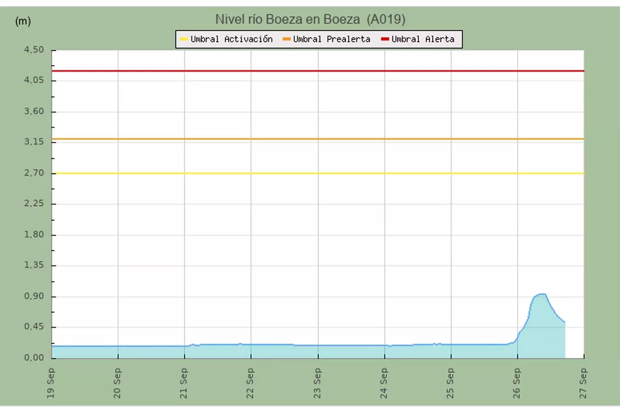
Task: Click the 2,70 value on the y-axis
Action: tap(35, 173)
